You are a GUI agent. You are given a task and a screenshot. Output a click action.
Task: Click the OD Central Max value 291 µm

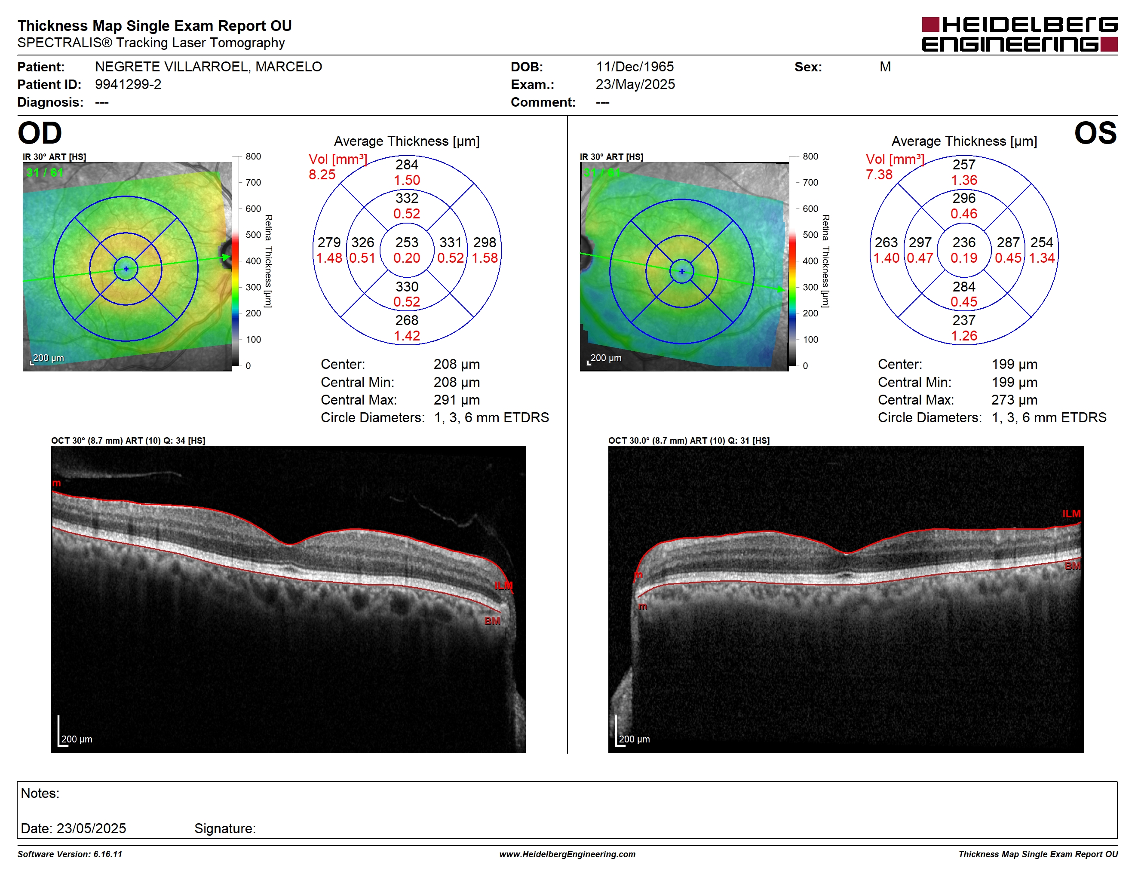[x=457, y=400]
